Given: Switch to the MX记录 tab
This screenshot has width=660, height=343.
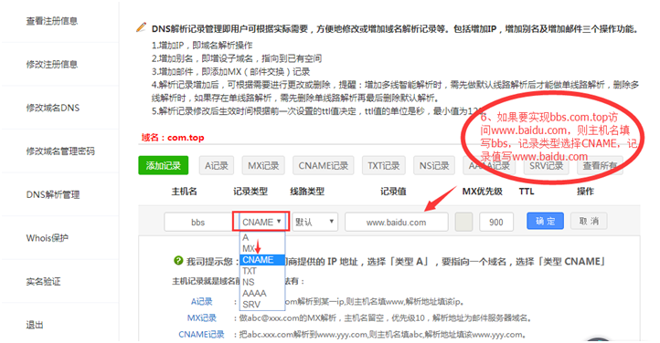Looking at the screenshot, I should (263, 165).
